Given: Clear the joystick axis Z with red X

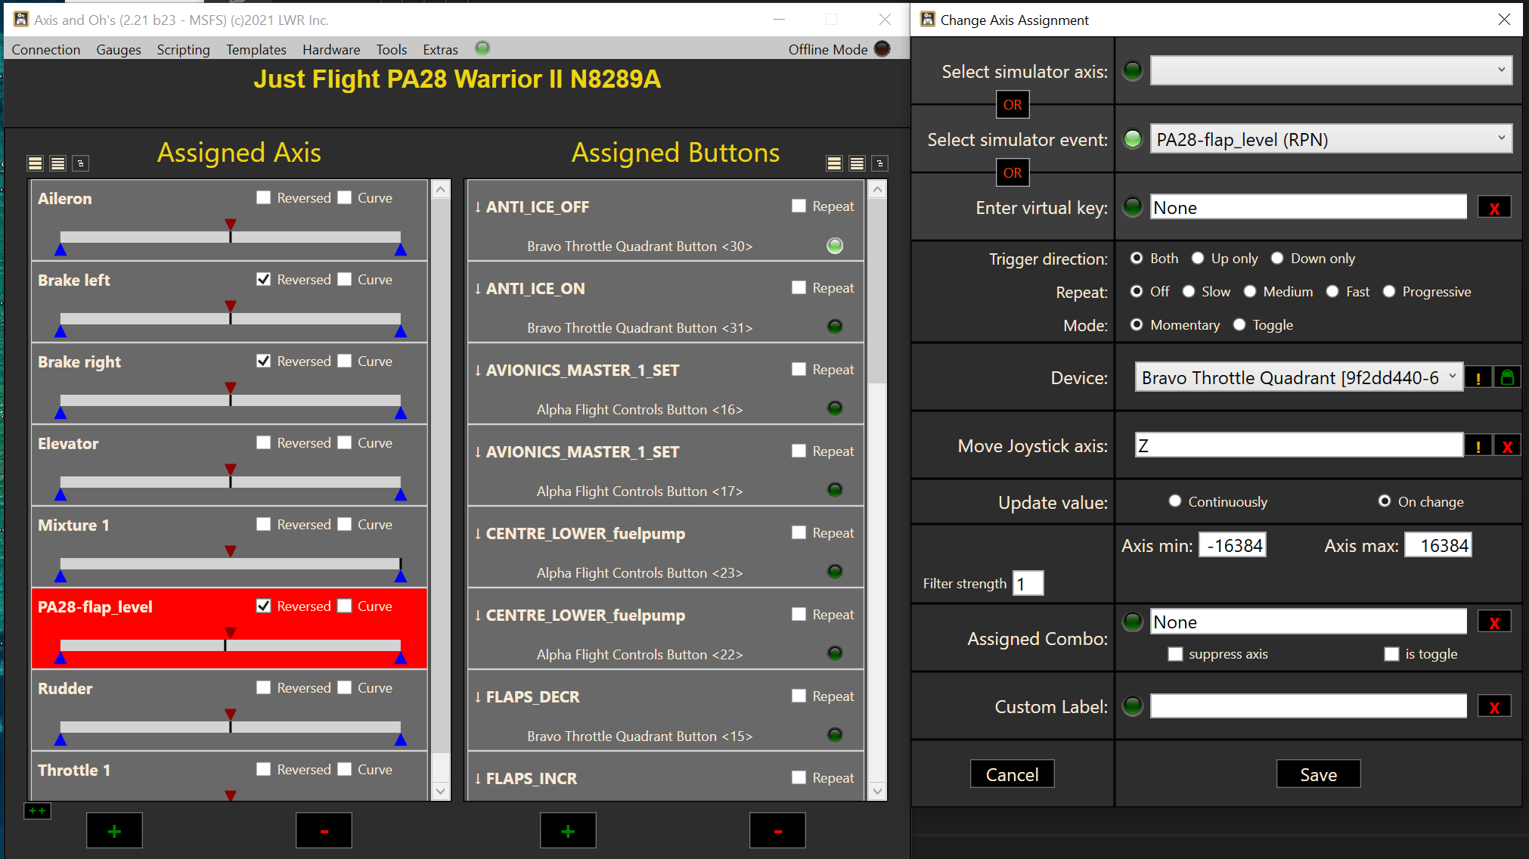Looking at the screenshot, I should click(1506, 446).
